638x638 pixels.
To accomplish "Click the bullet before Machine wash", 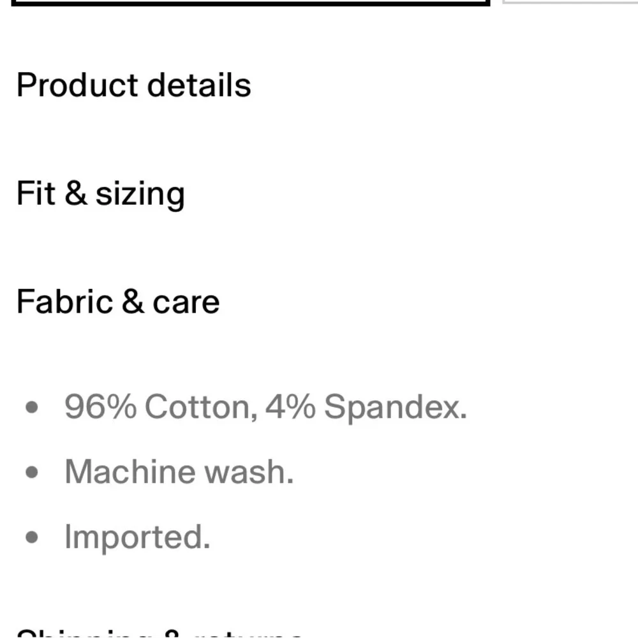I will click(x=32, y=472).
